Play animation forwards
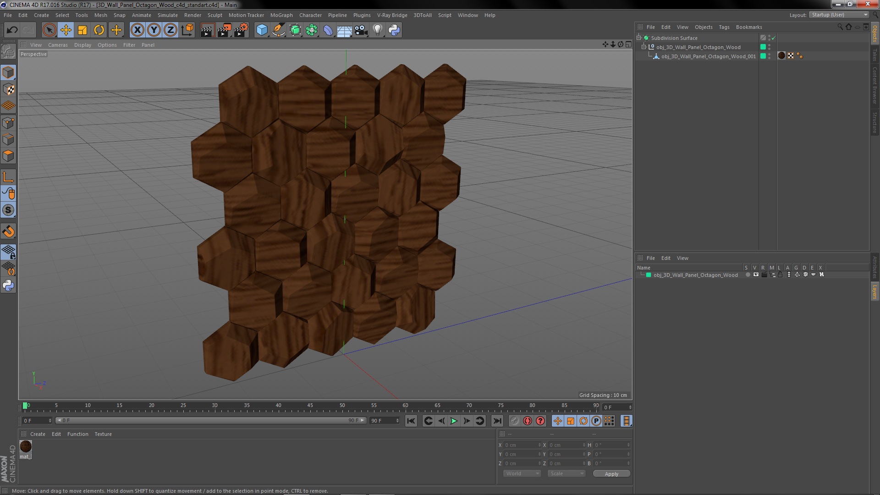880x495 pixels. pyautogui.click(x=454, y=421)
